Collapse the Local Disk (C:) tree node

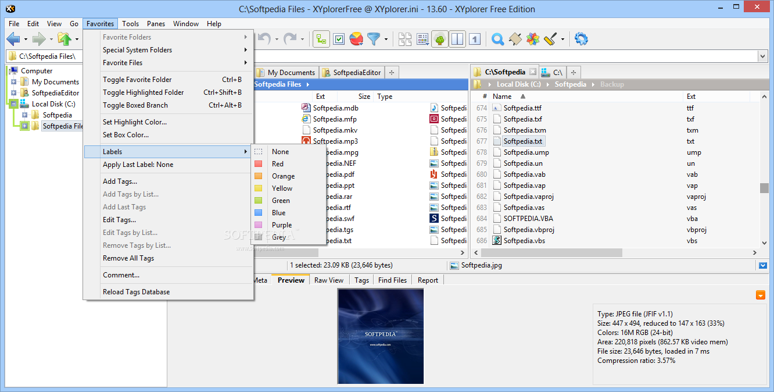pyautogui.click(x=13, y=104)
